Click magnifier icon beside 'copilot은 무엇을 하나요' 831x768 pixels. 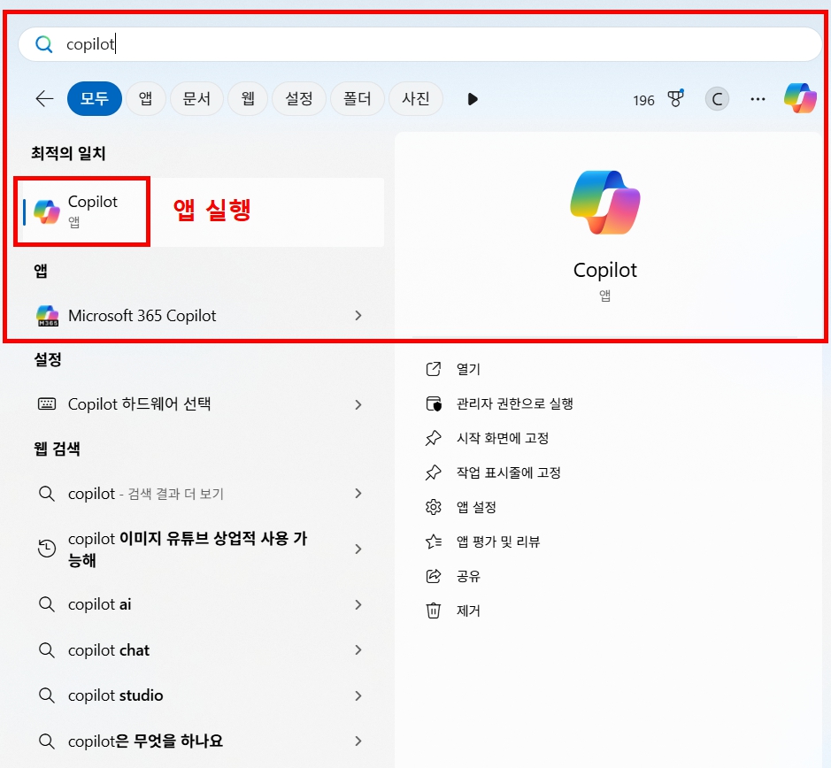pos(47,741)
